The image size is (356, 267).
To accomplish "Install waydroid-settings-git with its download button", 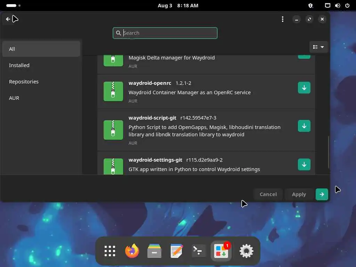I will click(x=304, y=164).
